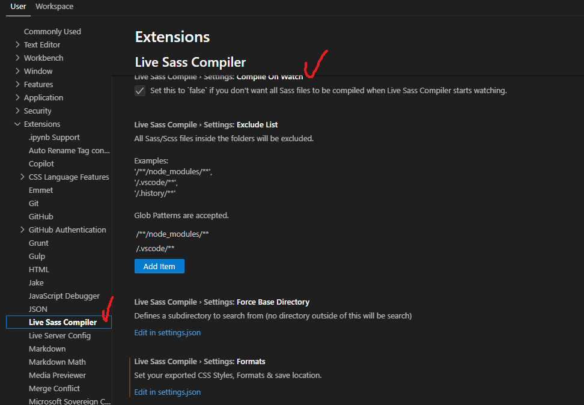Viewport: 584px width, 405px height.
Task: Click the Exclude List setting title
Action: point(206,125)
